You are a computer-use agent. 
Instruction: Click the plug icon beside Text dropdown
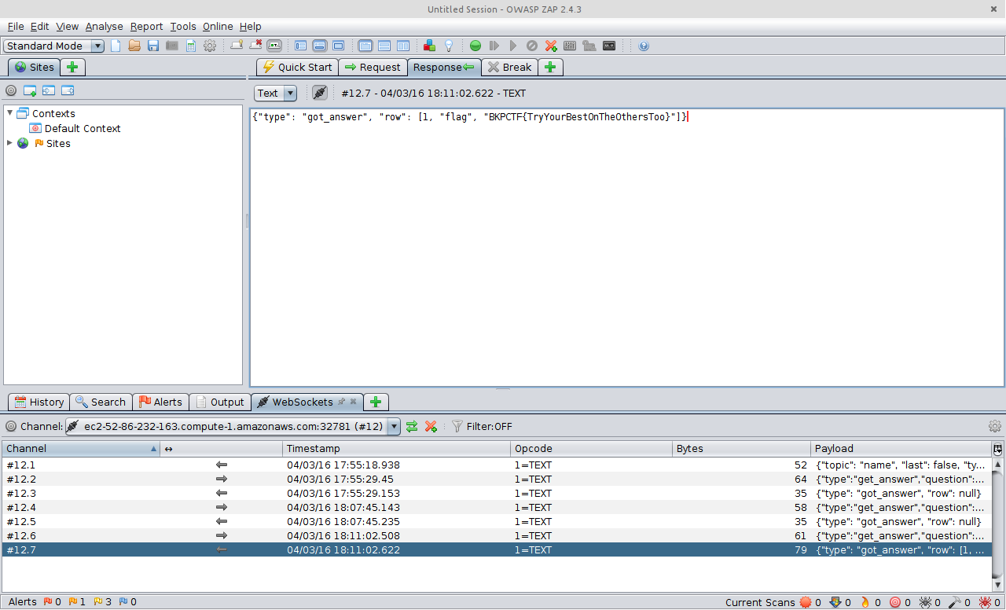[319, 93]
